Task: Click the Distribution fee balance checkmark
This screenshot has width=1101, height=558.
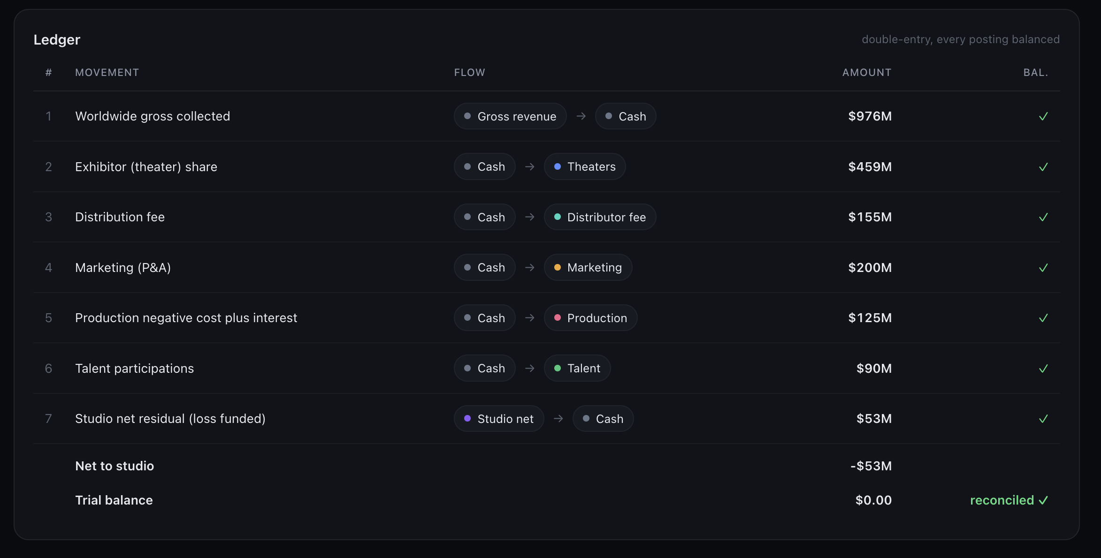Action: [1043, 217]
